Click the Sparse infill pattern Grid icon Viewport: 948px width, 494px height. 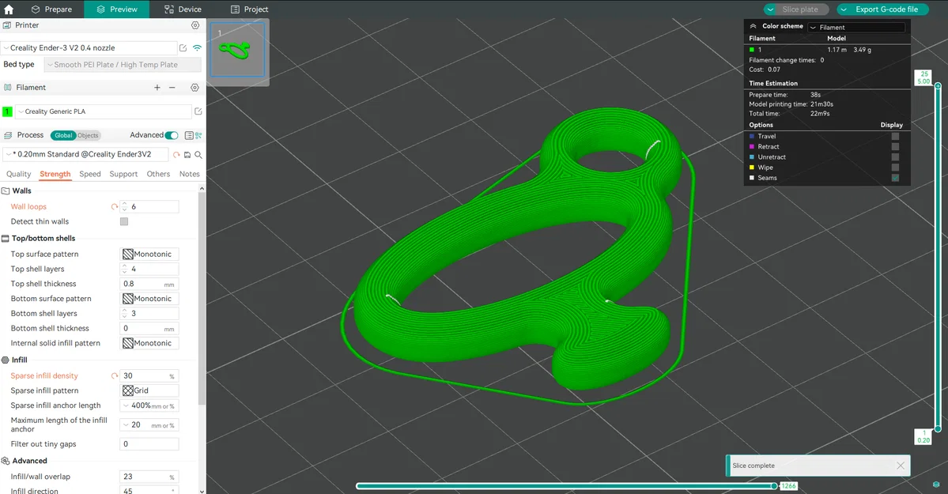coord(127,390)
